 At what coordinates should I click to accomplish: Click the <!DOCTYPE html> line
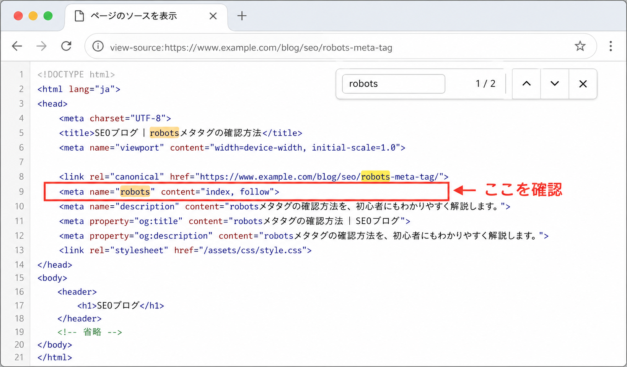(x=76, y=75)
